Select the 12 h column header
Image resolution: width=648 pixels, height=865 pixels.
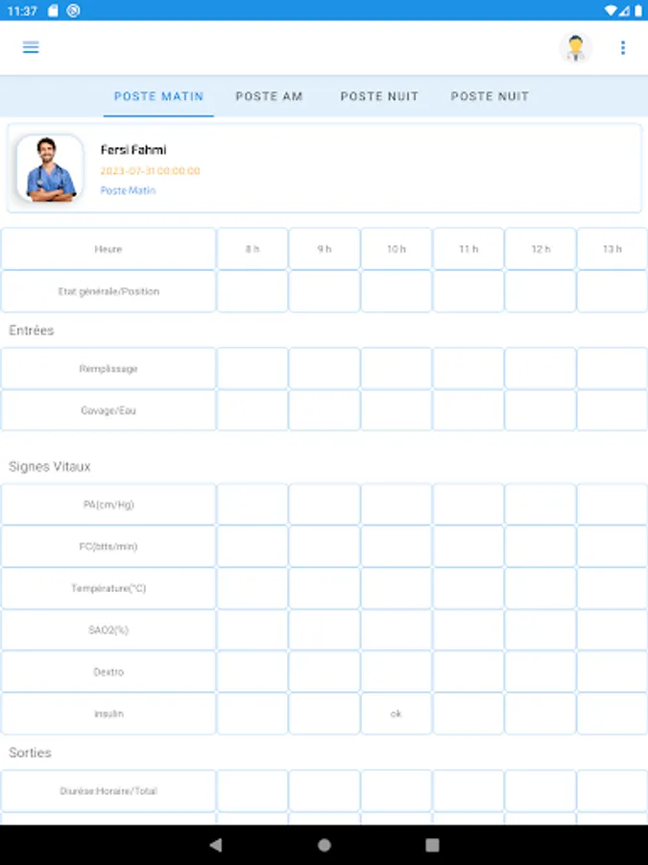pos(540,249)
